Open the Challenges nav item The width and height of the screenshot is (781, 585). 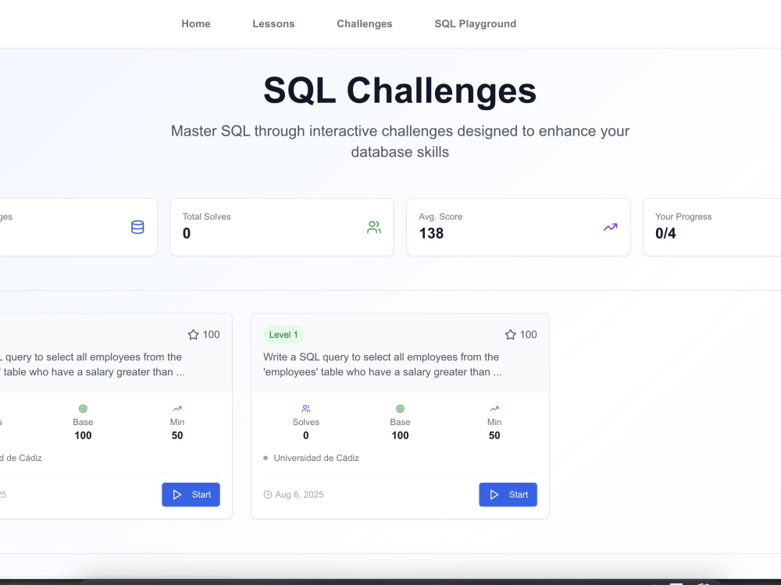click(365, 24)
